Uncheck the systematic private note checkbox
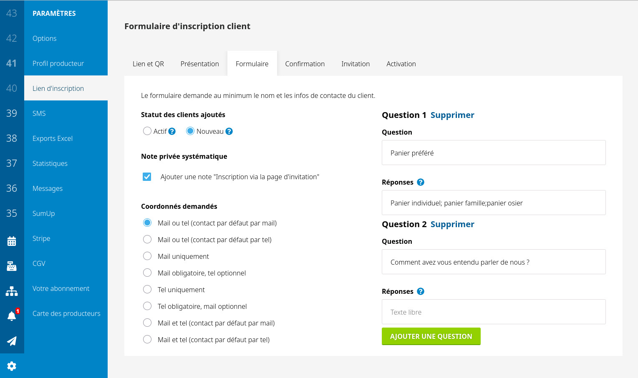Viewport: 638px width, 378px height. pyautogui.click(x=147, y=177)
